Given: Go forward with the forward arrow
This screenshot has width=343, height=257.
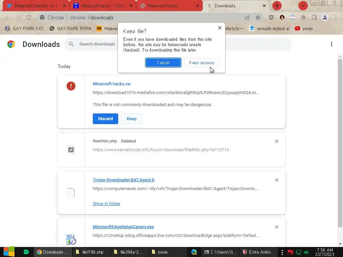Looking at the screenshot, I should [x=18, y=17].
